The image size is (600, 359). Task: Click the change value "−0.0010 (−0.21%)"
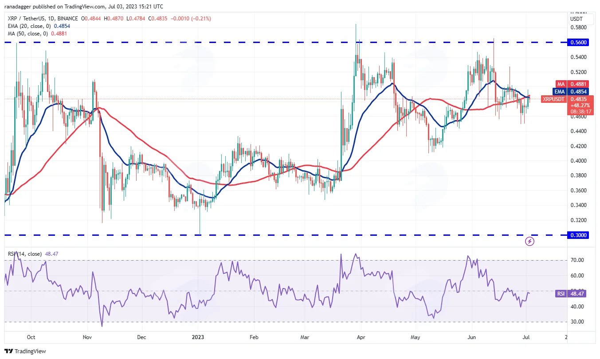click(x=191, y=19)
